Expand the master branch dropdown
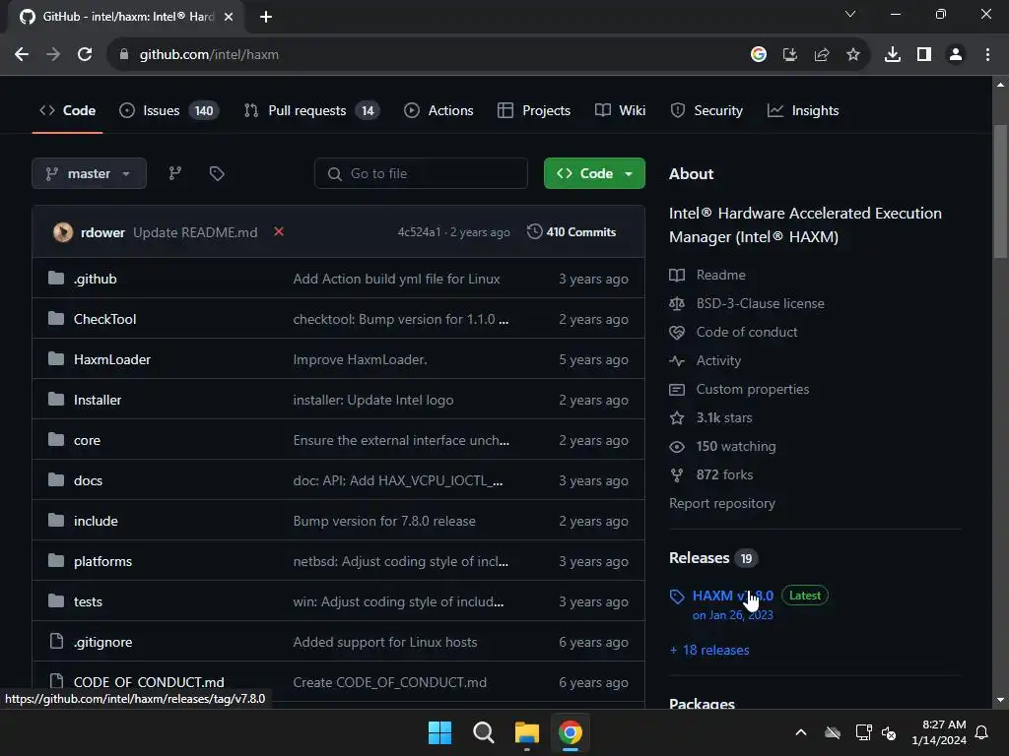The height and width of the screenshot is (756, 1009). pos(89,173)
